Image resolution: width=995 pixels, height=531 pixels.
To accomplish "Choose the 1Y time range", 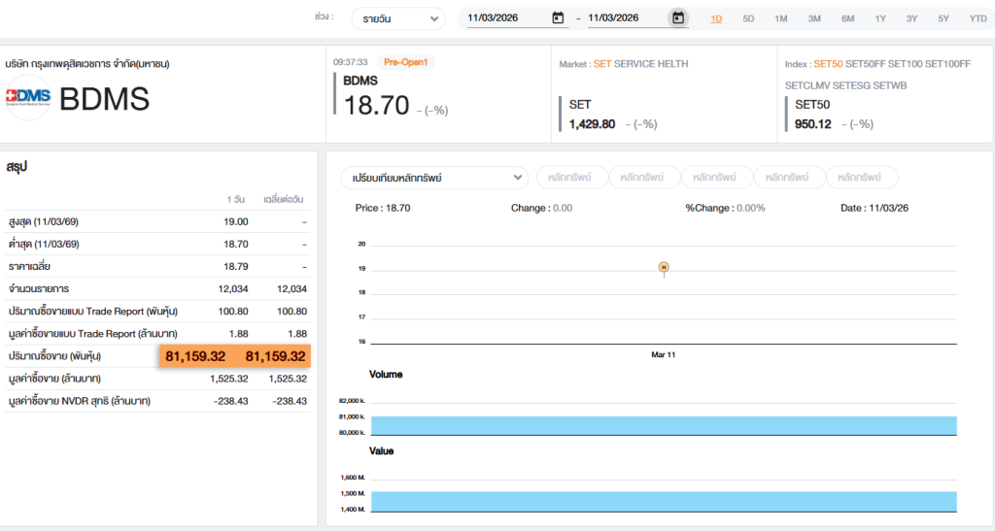I will tap(880, 18).
